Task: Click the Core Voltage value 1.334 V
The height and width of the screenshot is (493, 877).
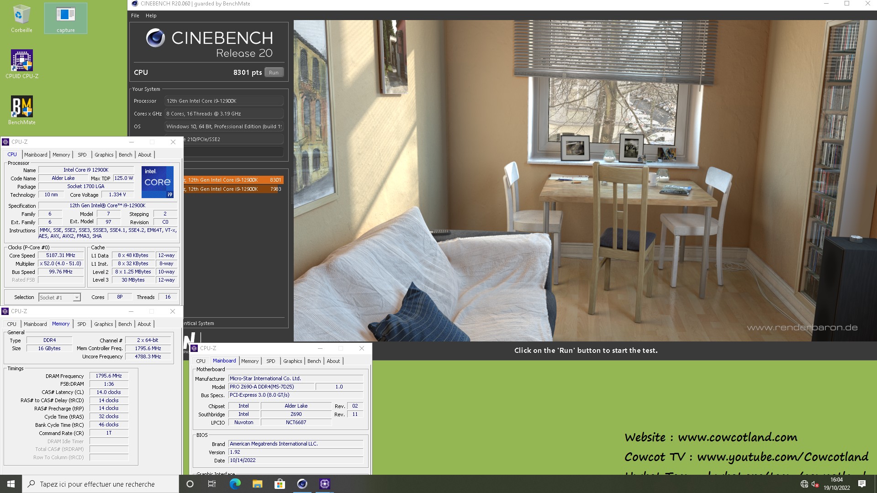Action: 117,195
